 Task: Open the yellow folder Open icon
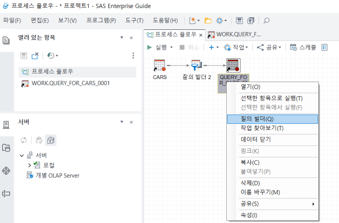(208, 21)
